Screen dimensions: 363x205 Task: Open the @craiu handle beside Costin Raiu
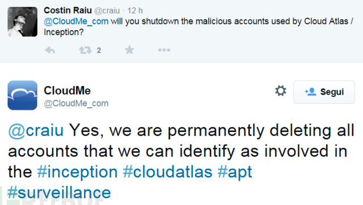(107, 11)
